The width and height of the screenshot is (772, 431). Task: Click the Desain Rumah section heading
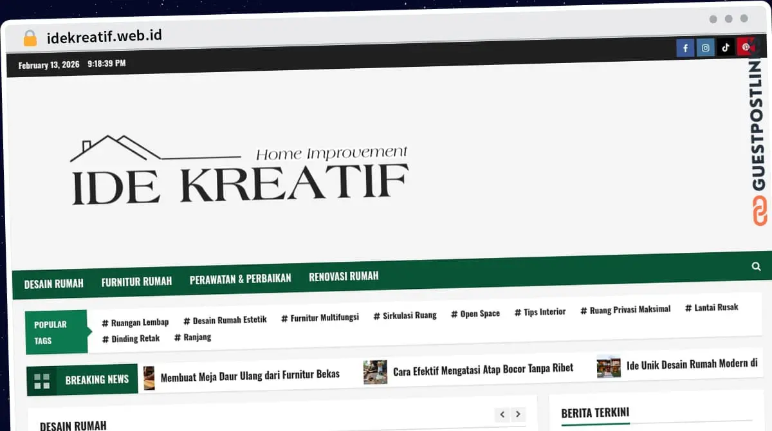[x=73, y=426]
